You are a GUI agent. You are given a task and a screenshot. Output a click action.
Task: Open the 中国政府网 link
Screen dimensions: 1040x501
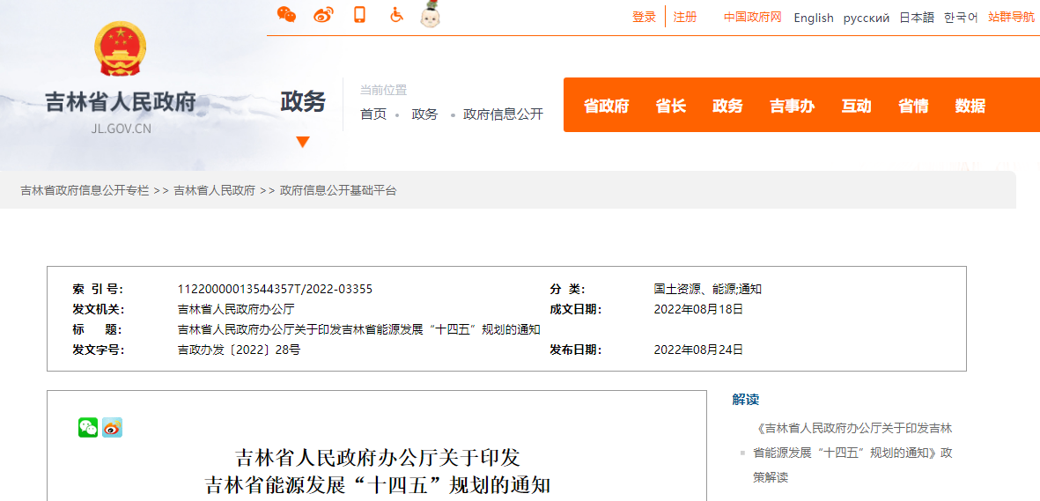(752, 18)
